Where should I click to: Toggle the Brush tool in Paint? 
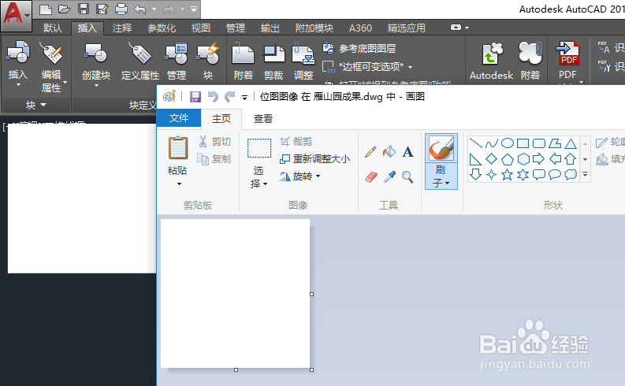(x=441, y=148)
